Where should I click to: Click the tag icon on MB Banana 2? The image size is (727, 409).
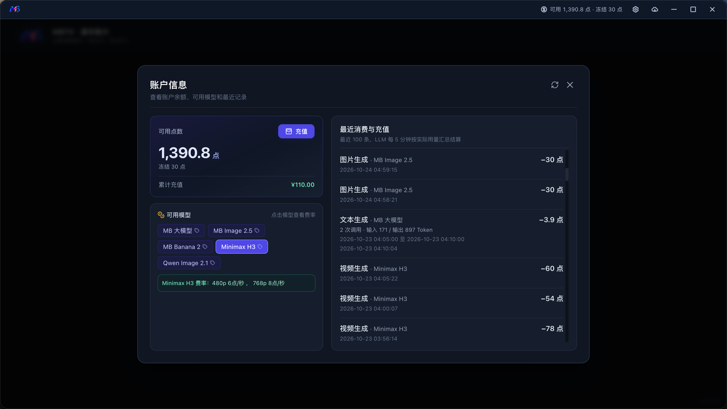(x=205, y=247)
